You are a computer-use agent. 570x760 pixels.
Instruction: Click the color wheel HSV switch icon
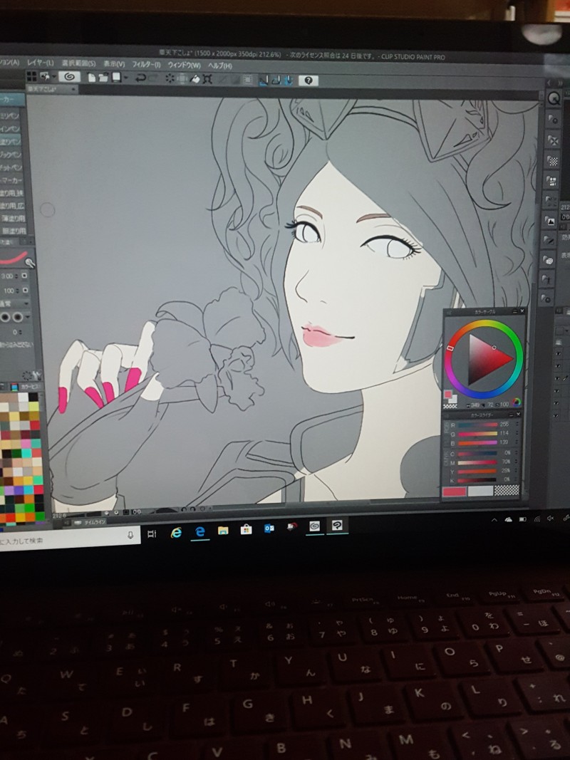(516, 402)
